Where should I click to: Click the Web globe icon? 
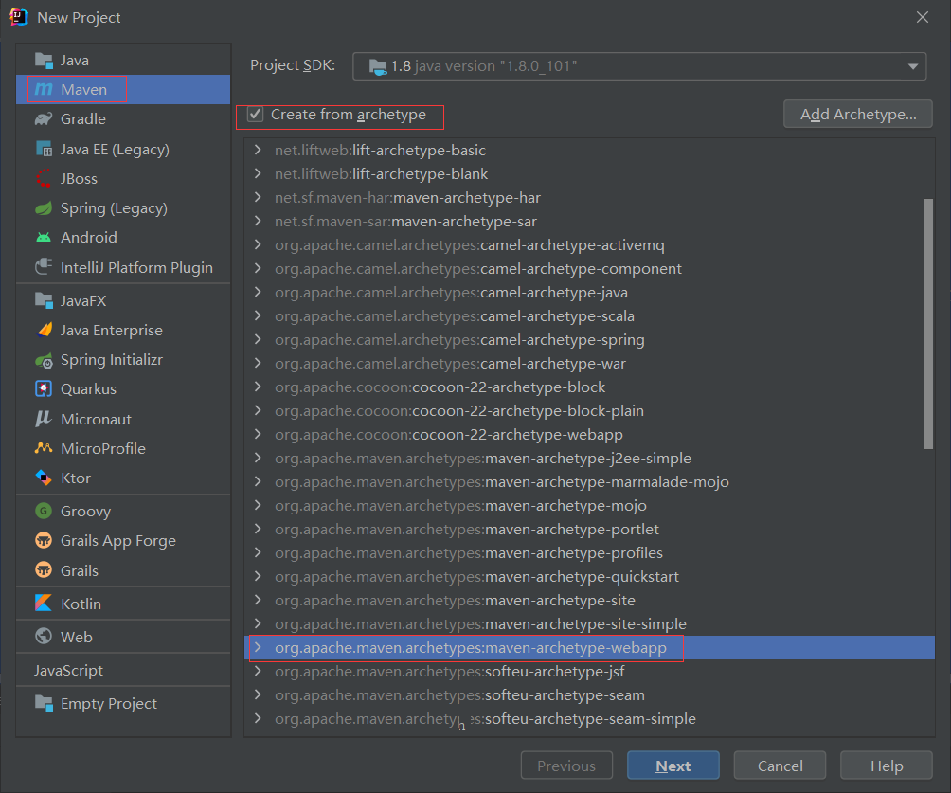(x=44, y=636)
